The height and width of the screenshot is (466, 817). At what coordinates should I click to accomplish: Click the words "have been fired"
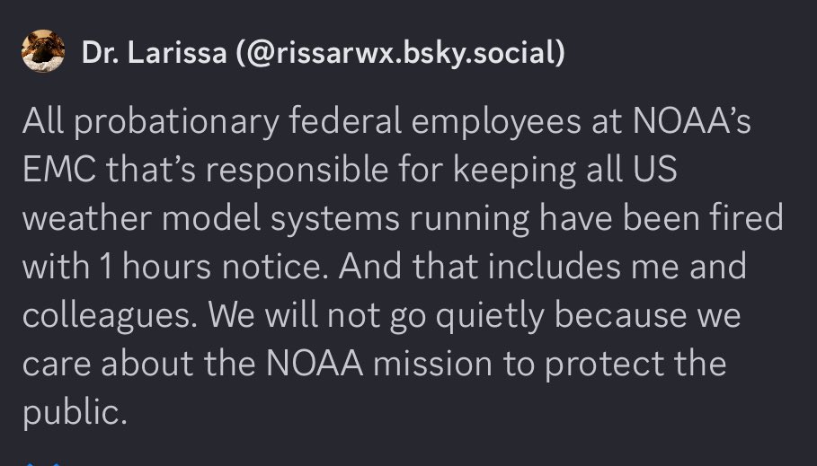pos(662,217)
